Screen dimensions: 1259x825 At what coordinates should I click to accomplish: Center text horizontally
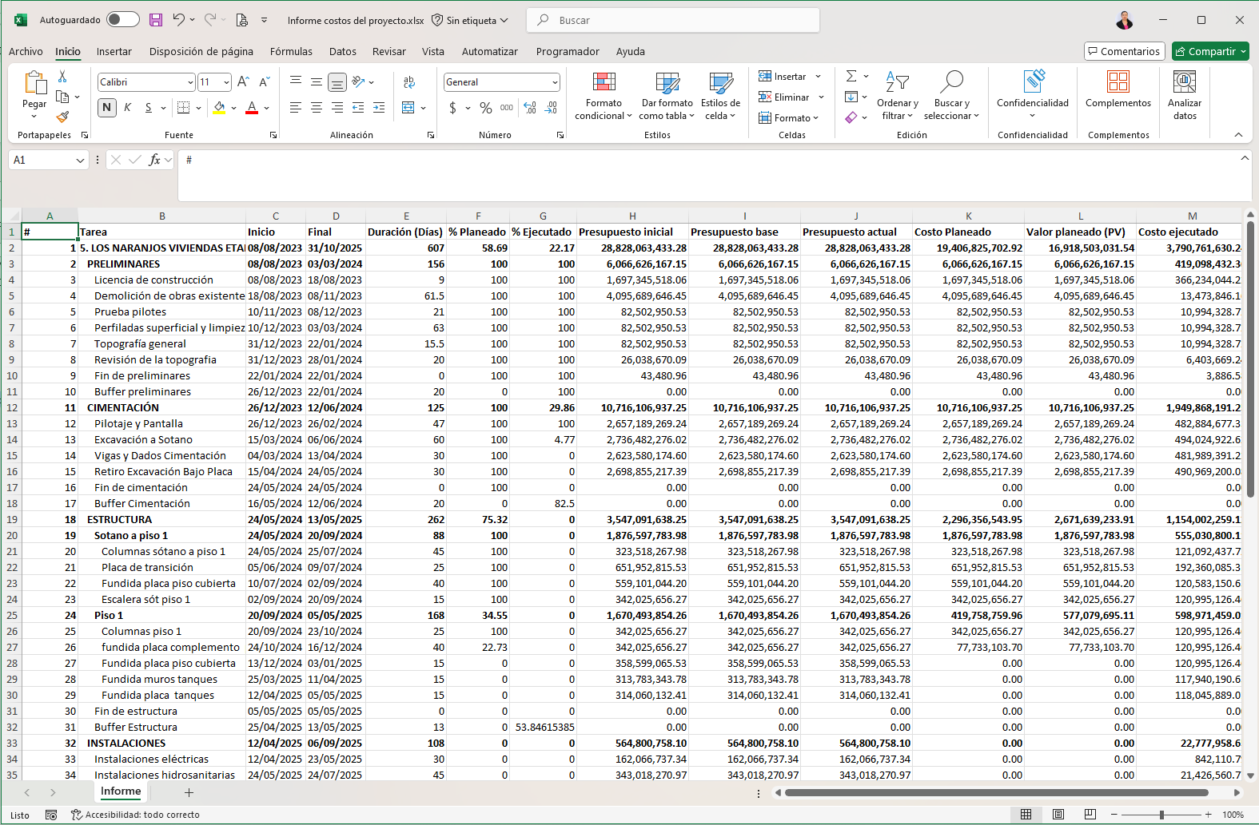317,107
